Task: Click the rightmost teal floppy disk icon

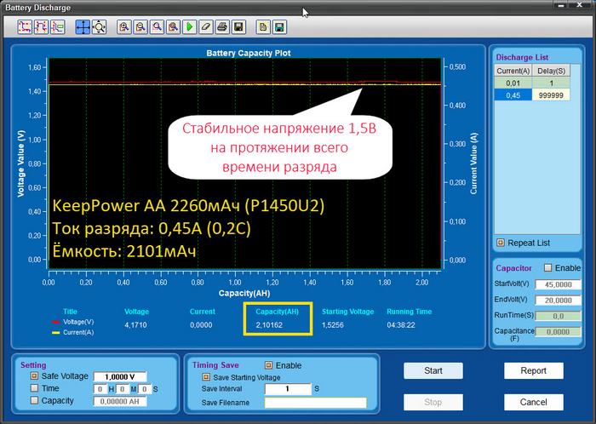Action: 279,27
